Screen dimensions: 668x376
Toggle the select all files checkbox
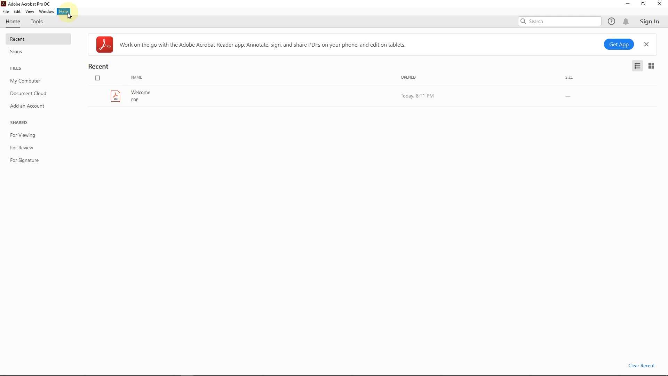click(x=98, y=78)
